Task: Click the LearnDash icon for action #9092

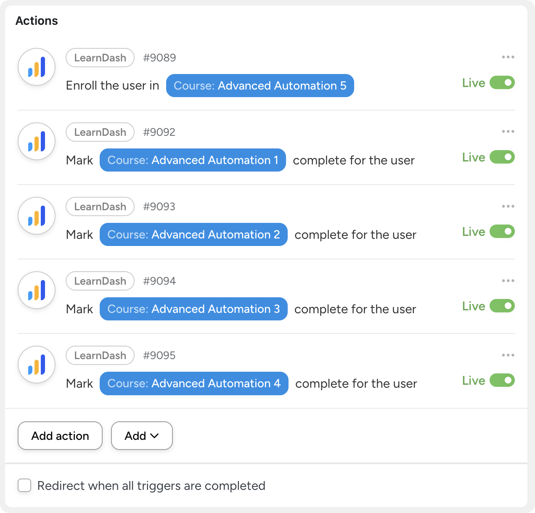Action: point(37,141)
